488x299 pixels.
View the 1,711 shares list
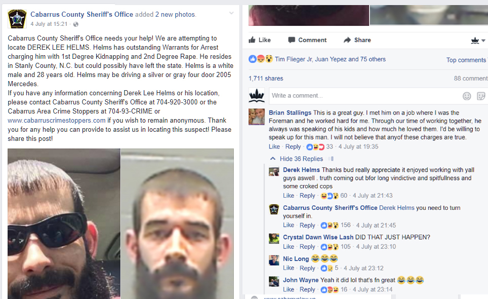pyautogui.click(x=266, y=78)
